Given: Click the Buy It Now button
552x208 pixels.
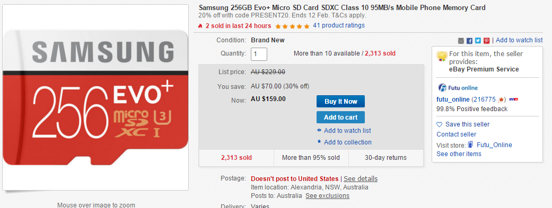Looking at the screenshot, I should click(340, 101).
